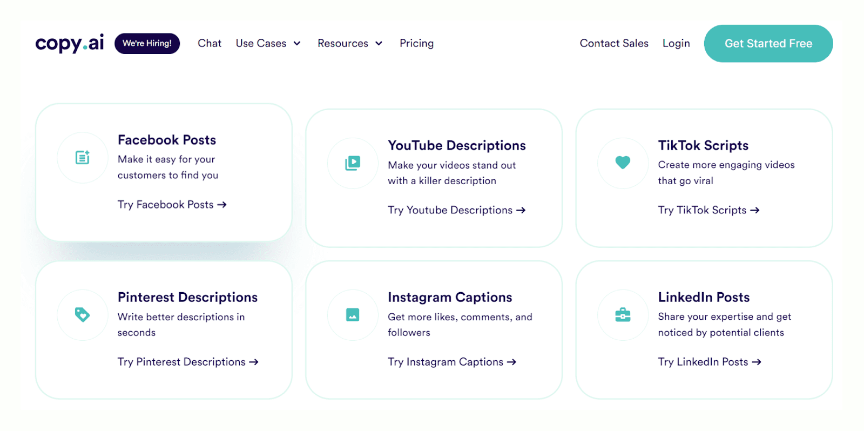Click the Login link
This screenshot has height=431, width=864.
(x=676, y=43)
